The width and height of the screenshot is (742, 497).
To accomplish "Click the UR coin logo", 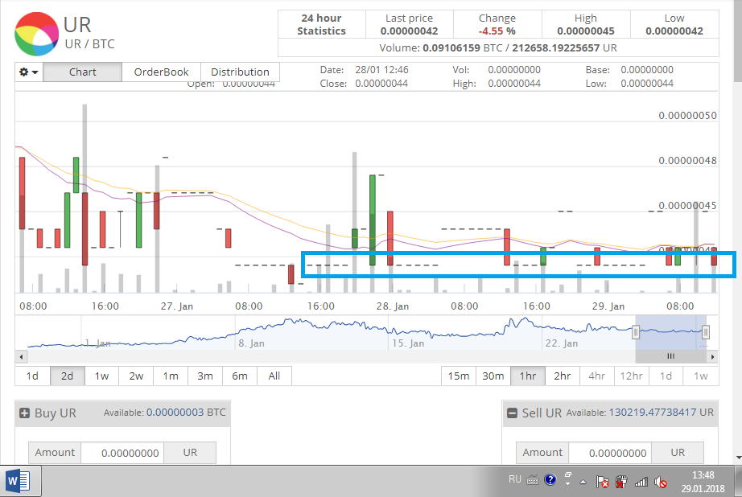I will pos(36,32).
